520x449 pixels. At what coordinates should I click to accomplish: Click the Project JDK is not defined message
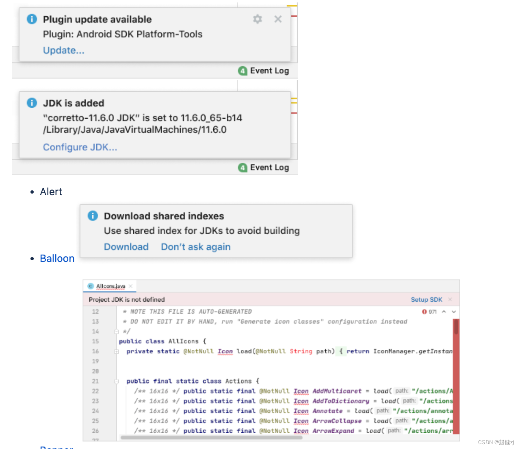coord(127,300)
